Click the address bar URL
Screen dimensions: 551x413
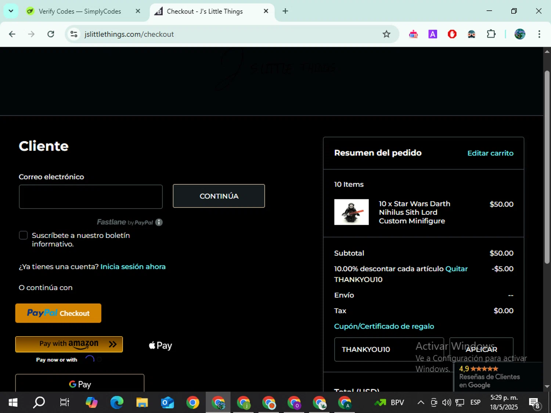click(x=129, y=34)
